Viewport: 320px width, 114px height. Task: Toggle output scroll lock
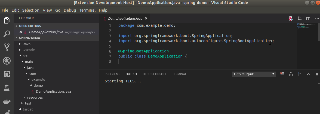point(291,74)
